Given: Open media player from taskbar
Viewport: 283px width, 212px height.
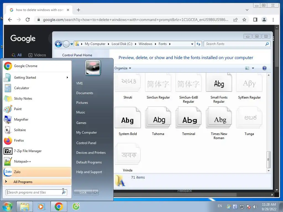Looking at the screenshot, I should pos(41,206).
